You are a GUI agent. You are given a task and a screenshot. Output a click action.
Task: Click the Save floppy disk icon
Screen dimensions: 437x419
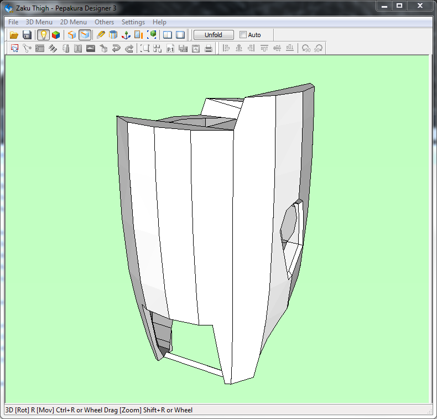tap(27, 35)
